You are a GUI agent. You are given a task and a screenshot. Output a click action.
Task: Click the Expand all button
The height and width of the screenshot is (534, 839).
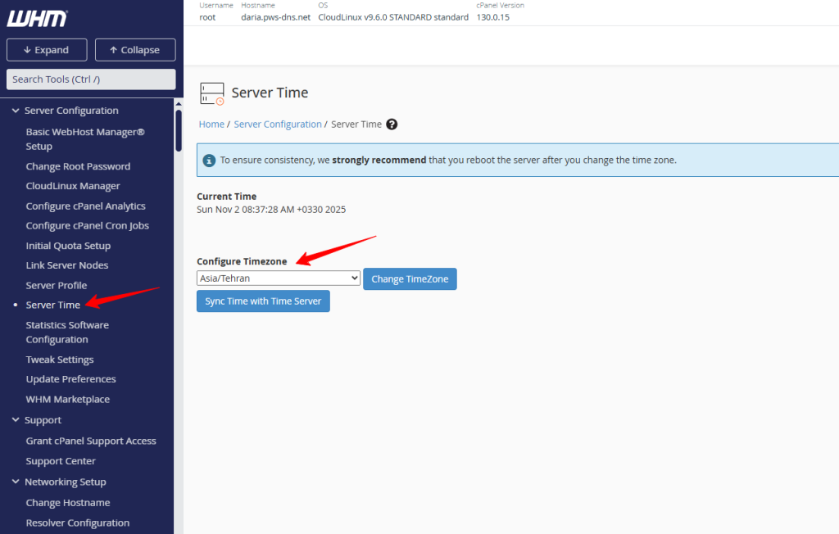coord(47,50)
